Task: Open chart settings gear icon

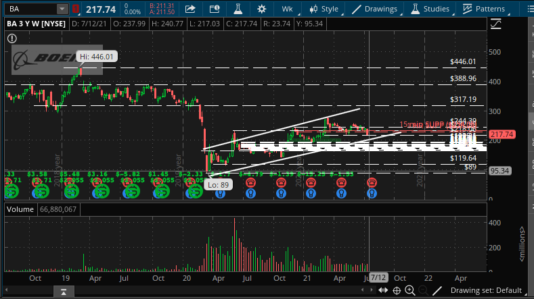Action: (261, 9)
